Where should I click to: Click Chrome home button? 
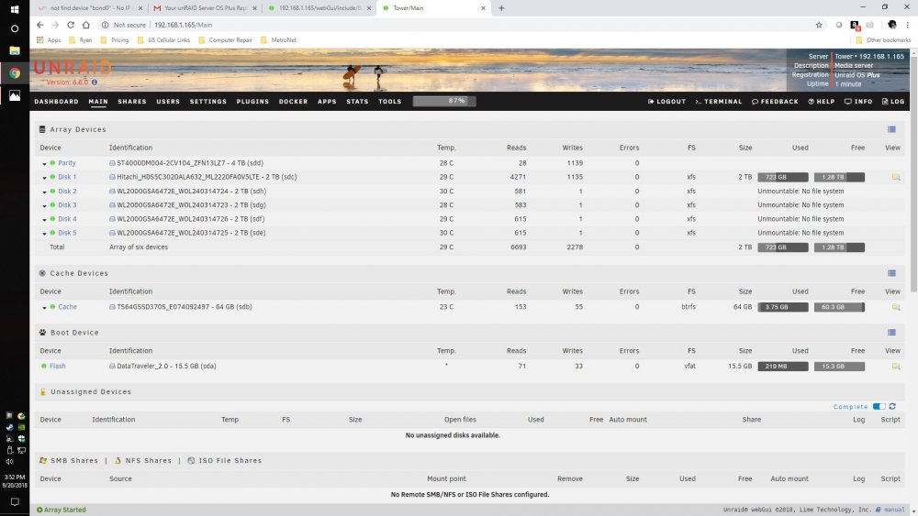coord(85,25)
